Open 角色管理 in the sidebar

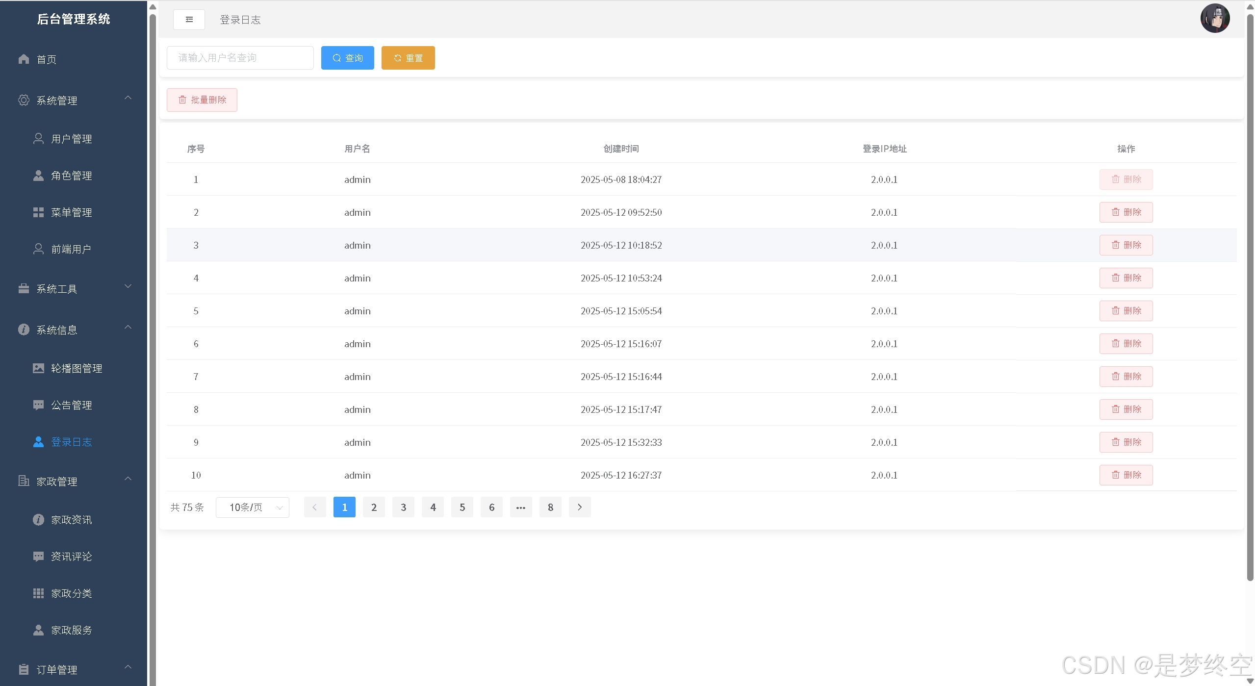[72, 176]
